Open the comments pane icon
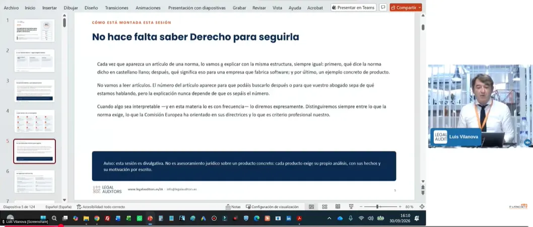This screenshot has width=533, height=227. 383,8
